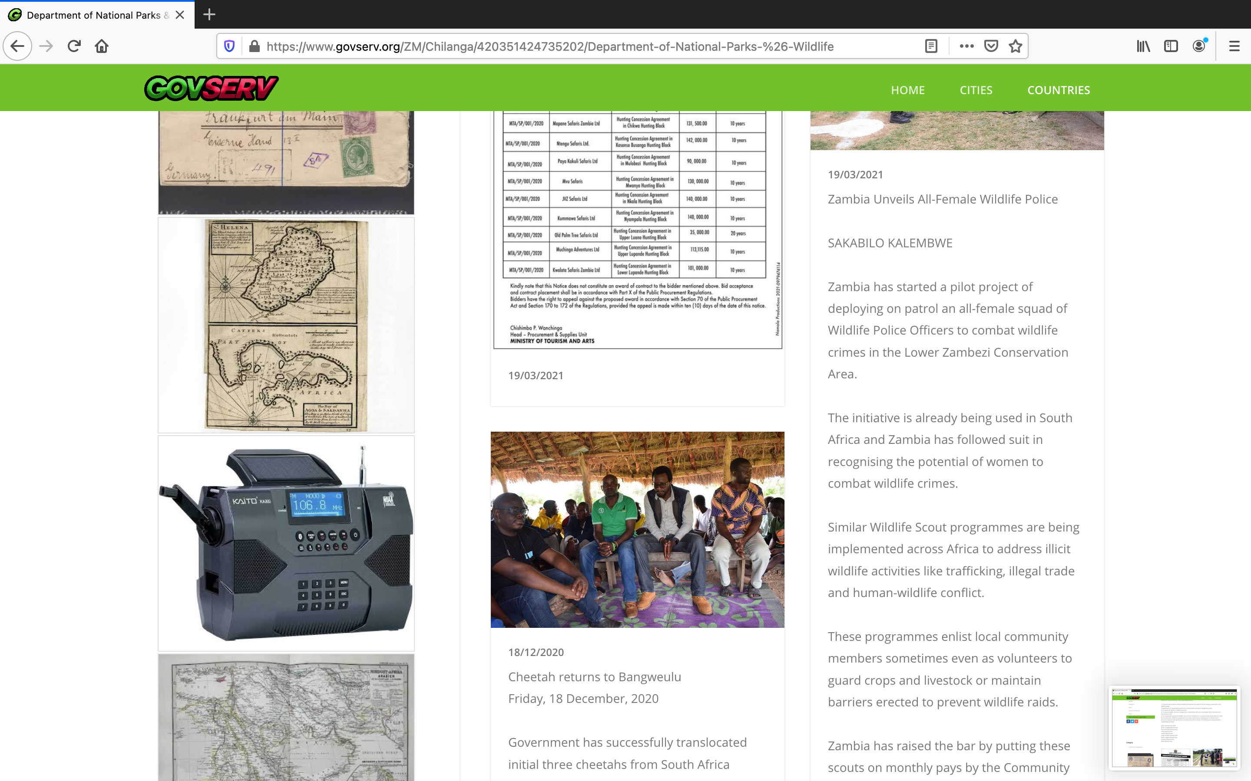Click the 'SAKABILO KALEMBWE' author line
1251x781 pixels.
click(x=890, y=243)
